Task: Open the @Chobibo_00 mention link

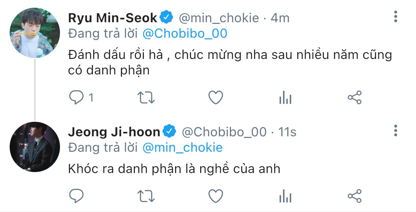Action: click(185, 34)
